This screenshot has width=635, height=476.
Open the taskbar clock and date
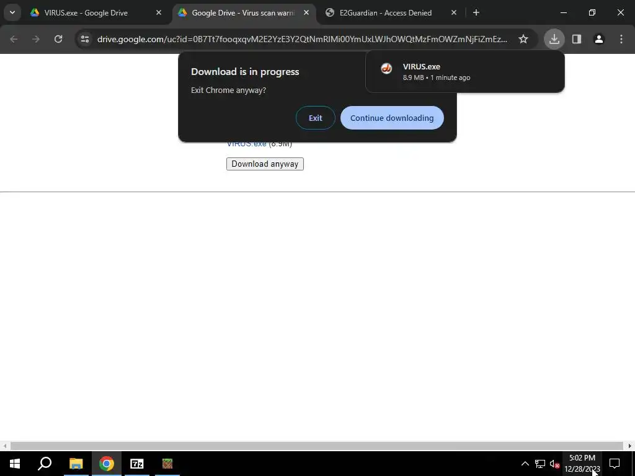(582, 464)
